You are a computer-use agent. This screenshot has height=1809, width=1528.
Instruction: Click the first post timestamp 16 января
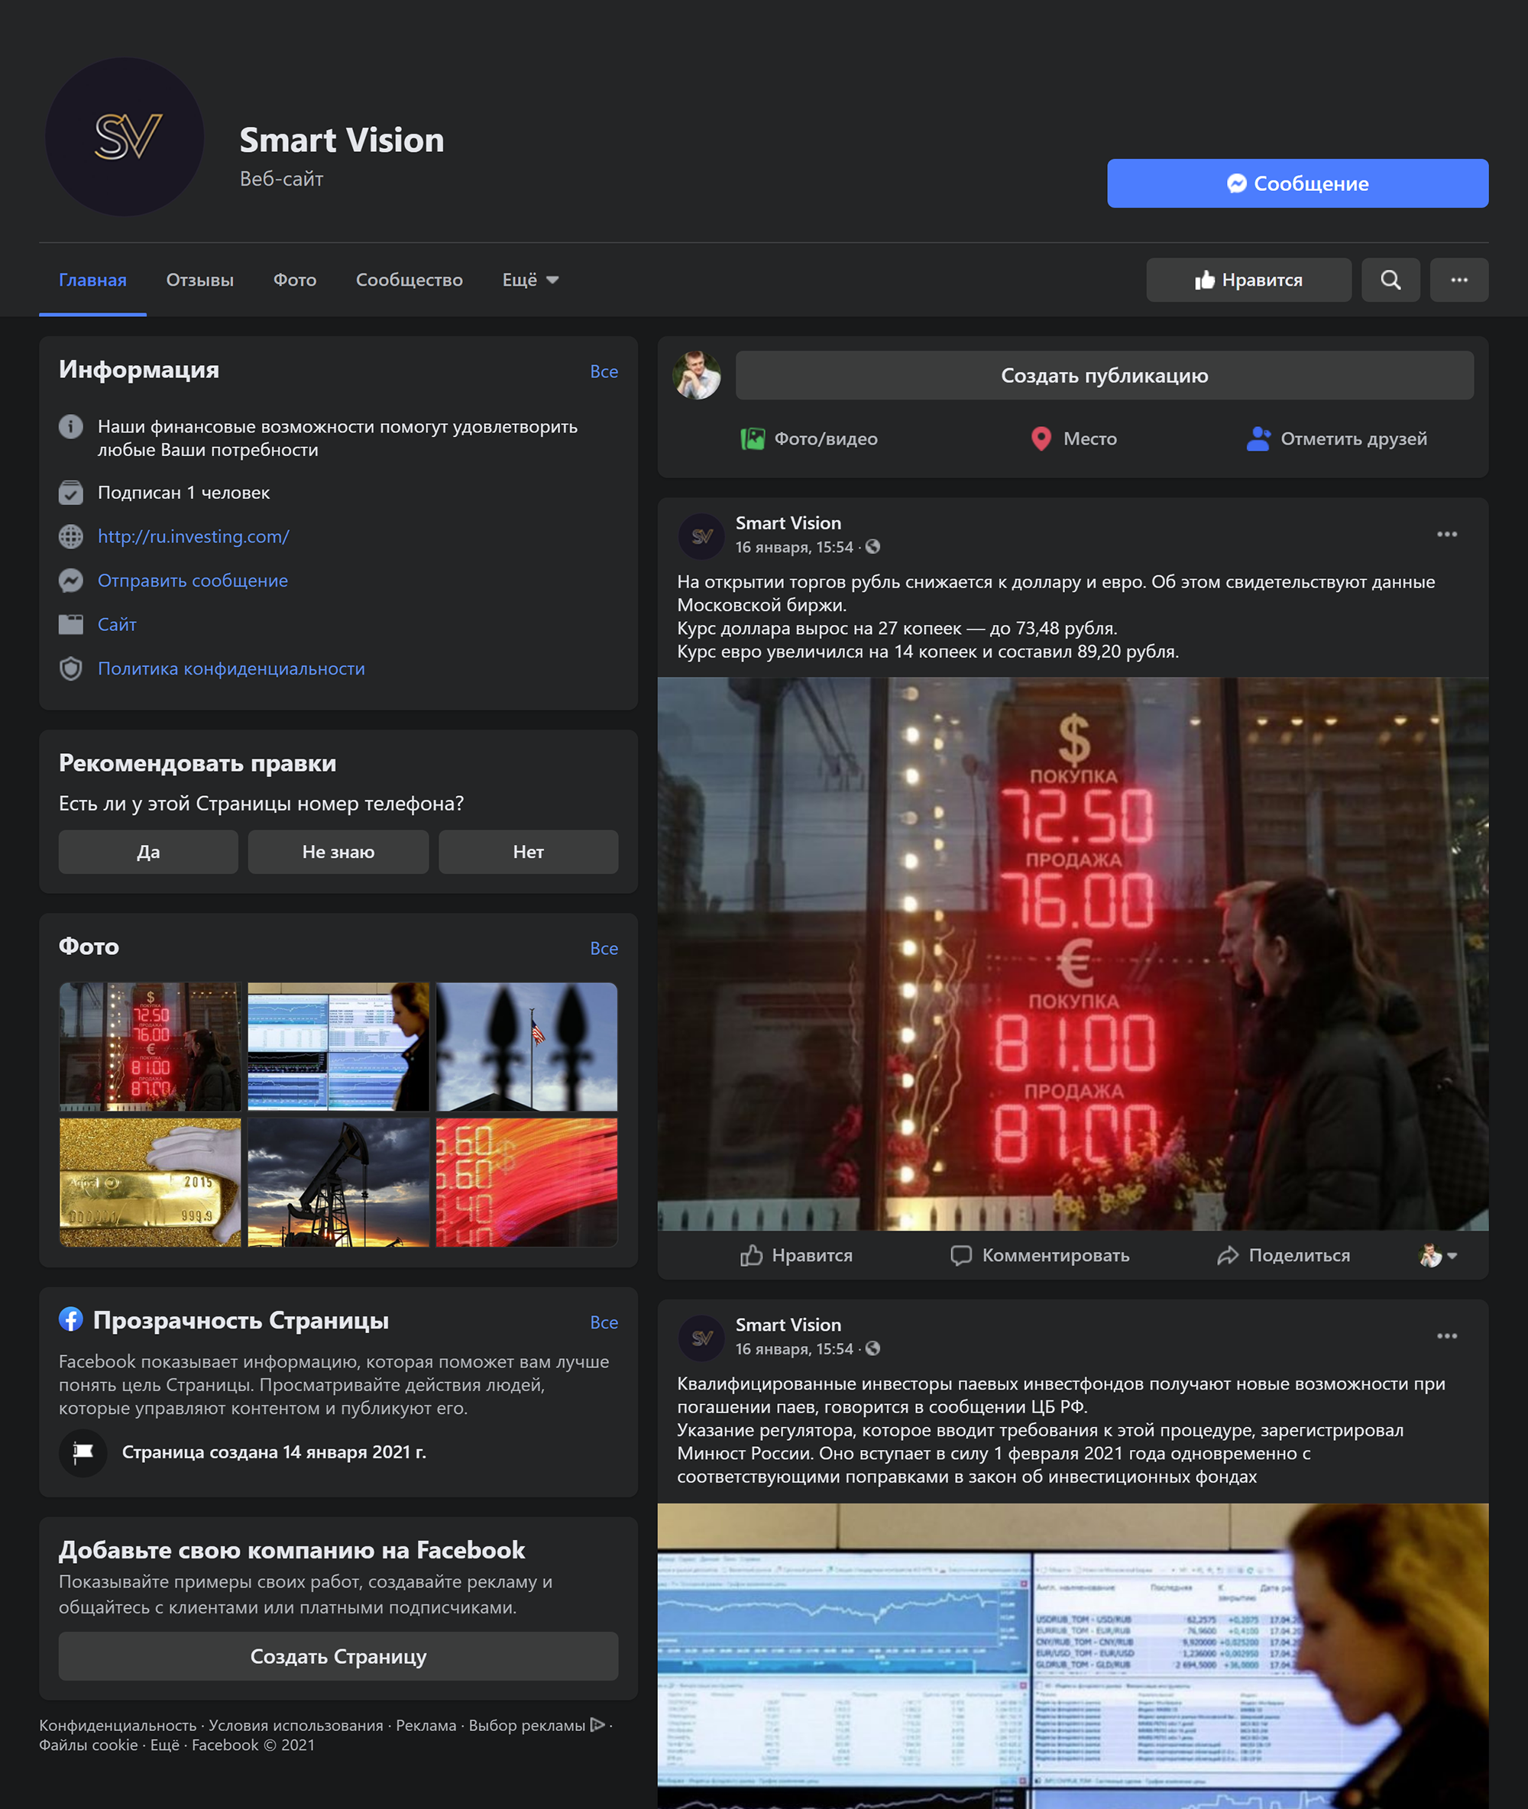point(794,547)
